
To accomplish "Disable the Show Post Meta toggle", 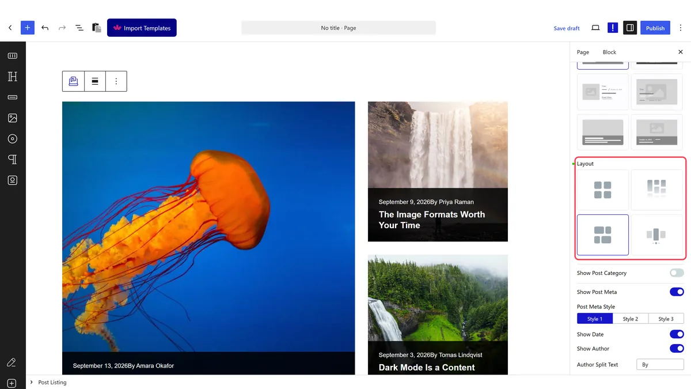I will 677,292.
